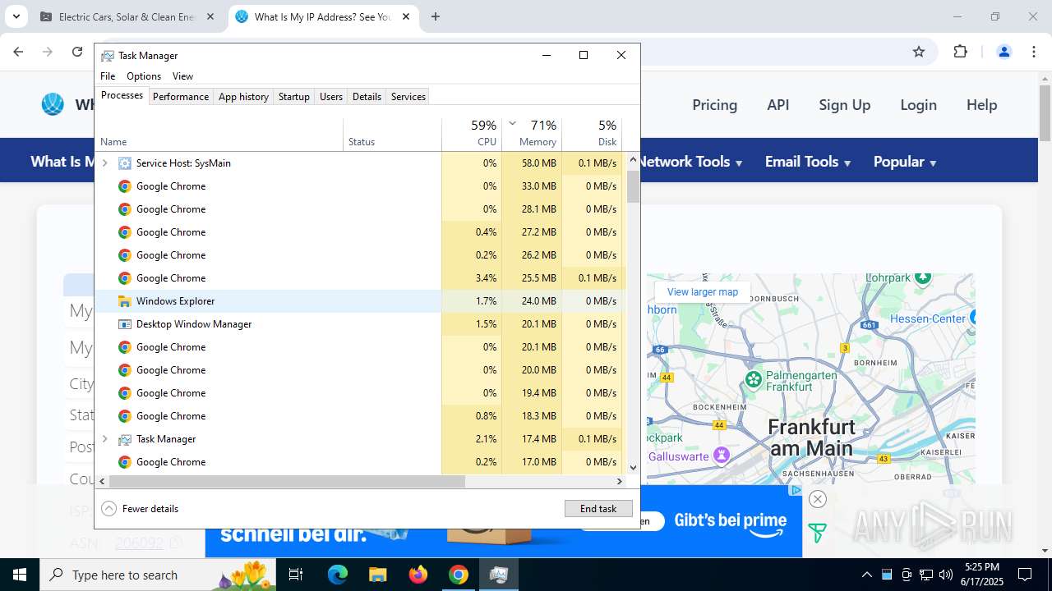Click the Task View taskbar icon
Viewport: 1052px width, 591px height.
coord(296,575)
